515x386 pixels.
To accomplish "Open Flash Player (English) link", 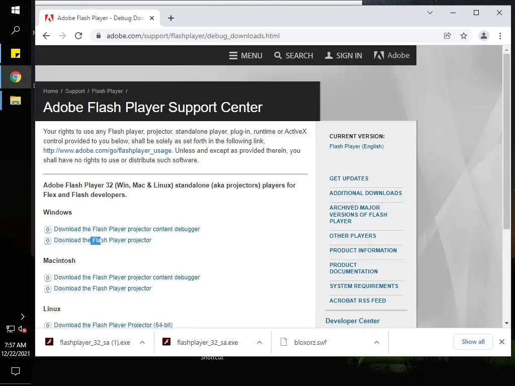I will click(357, 146).
